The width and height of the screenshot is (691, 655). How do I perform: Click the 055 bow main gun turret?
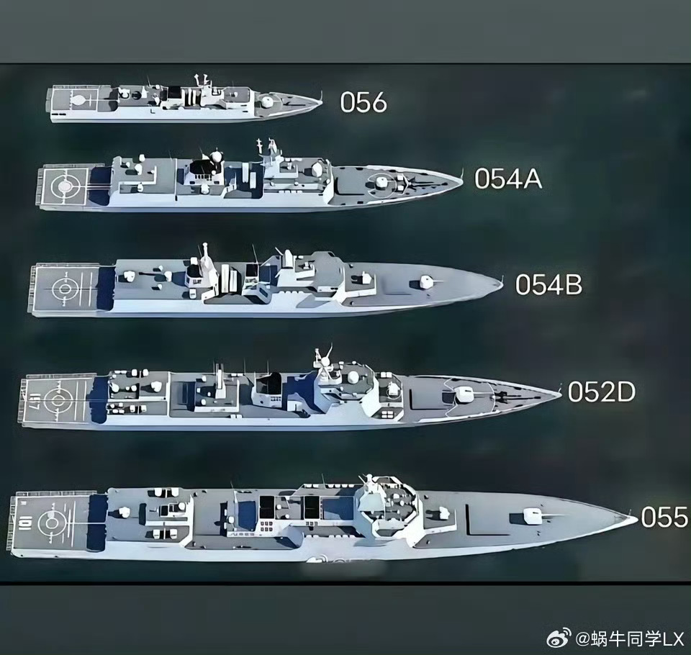click(533, 517)
